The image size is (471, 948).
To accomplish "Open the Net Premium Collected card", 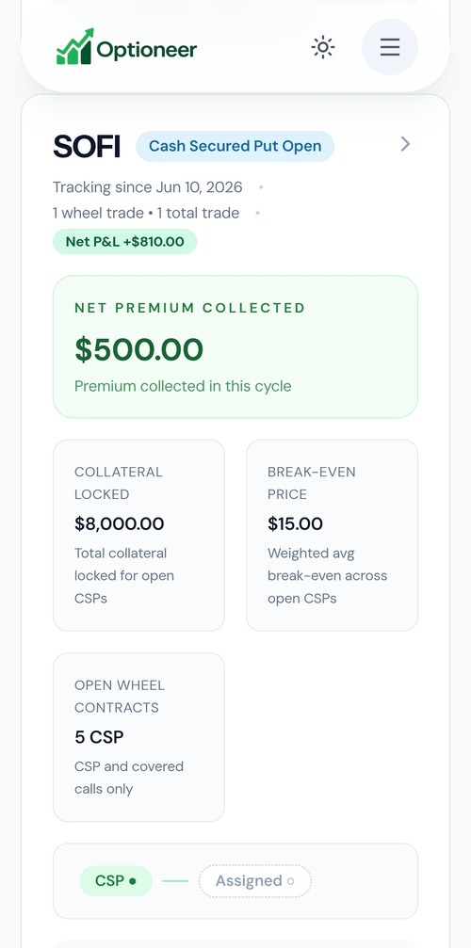I will (235, 347).
